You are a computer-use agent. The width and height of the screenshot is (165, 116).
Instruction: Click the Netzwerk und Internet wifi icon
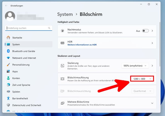click(8, 58)
